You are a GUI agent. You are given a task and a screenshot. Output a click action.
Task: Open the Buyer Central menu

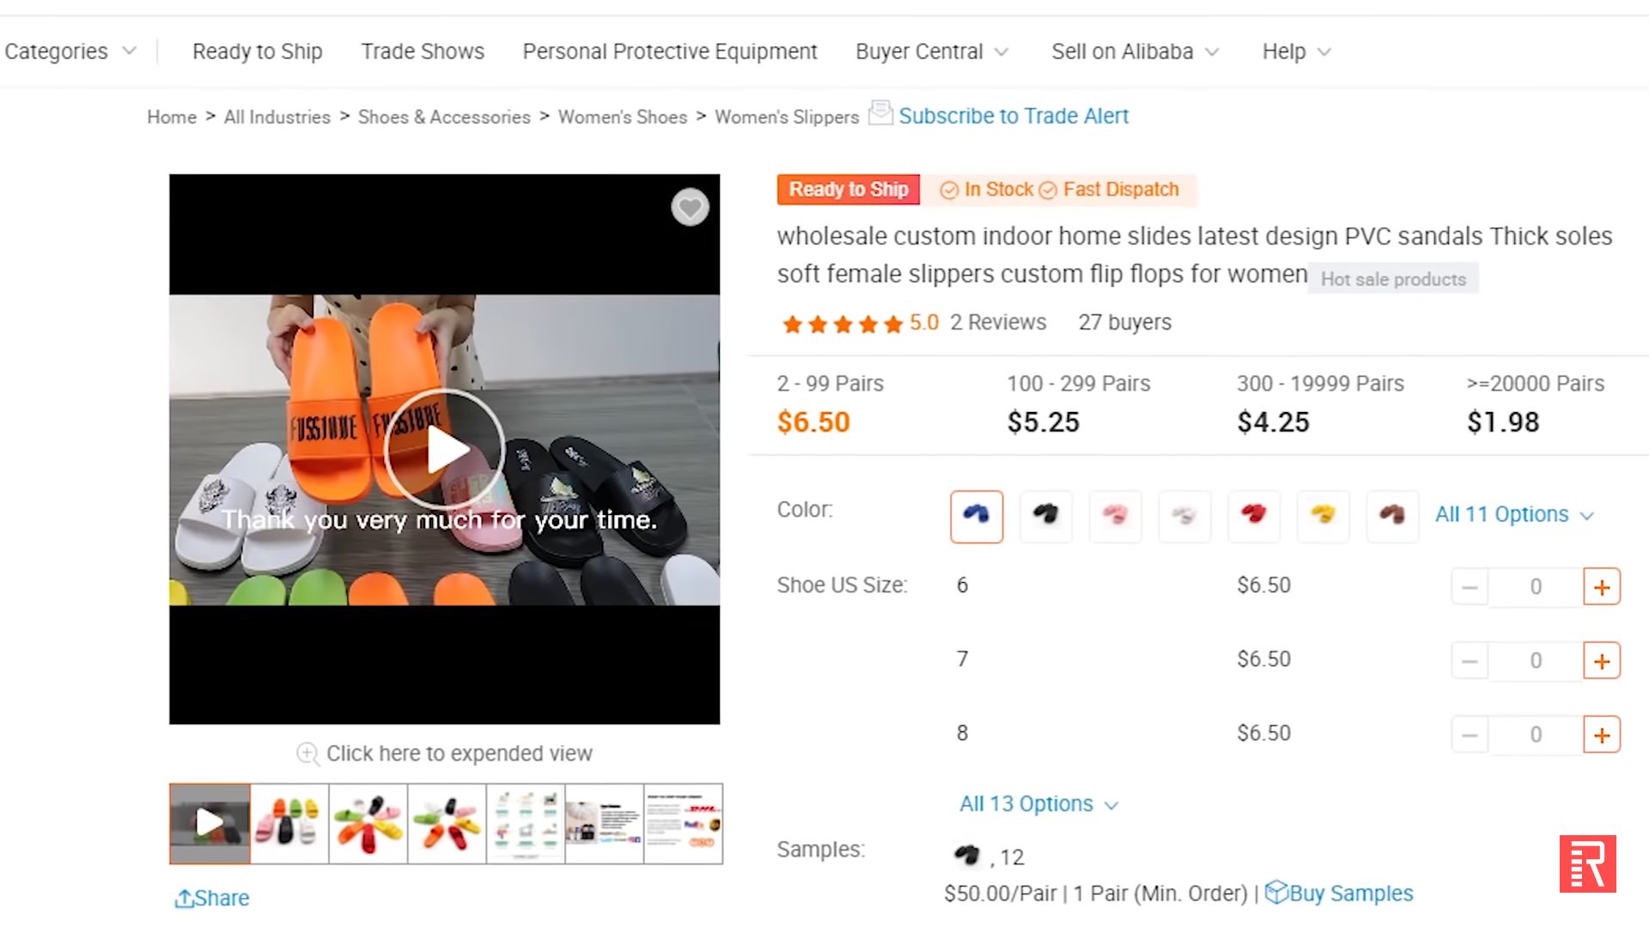[x=932, y=51]
